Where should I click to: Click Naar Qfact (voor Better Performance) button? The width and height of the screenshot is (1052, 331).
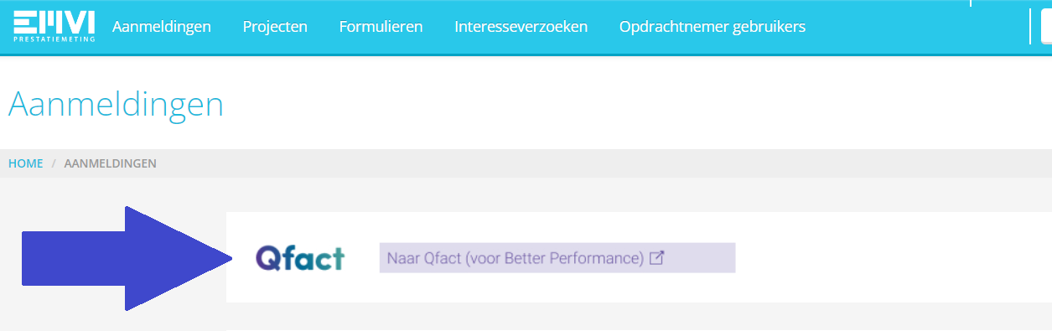coord(557,258)
